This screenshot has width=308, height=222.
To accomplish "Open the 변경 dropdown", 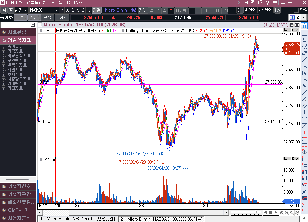I will pos(21,10).
